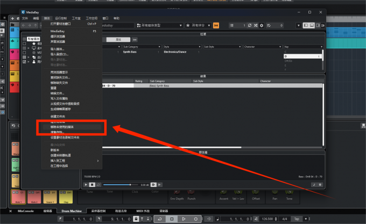Click the transport Cycle loop button
The width and height of the screenshot is (366, 224).
160,219
